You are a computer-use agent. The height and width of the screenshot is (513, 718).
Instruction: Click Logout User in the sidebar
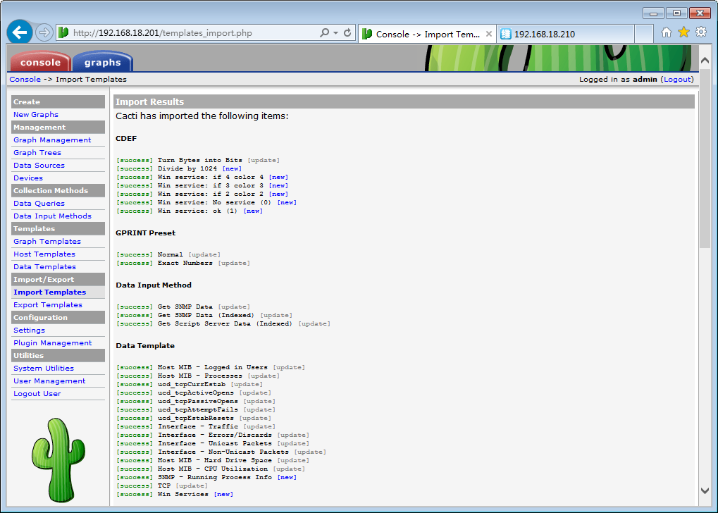tap(37, 393)
